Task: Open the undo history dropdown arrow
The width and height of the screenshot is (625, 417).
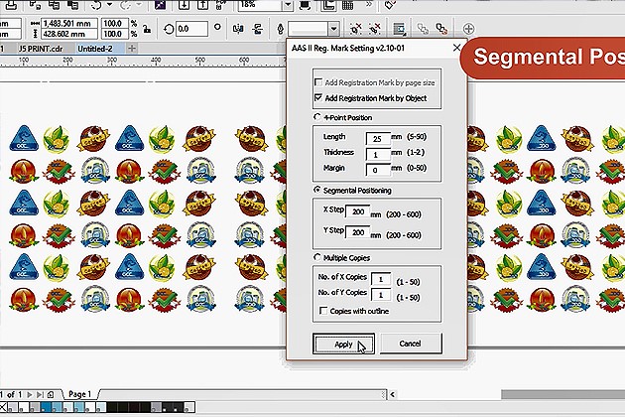Action: [x=109, y=5]
